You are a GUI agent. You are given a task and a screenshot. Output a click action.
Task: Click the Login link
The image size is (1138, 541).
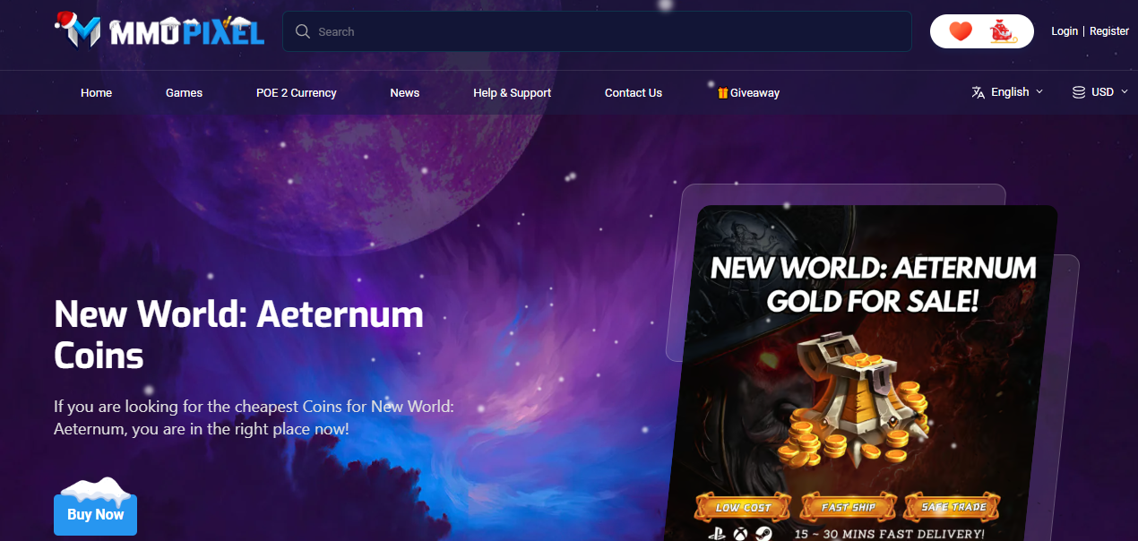pos(1065,31)
